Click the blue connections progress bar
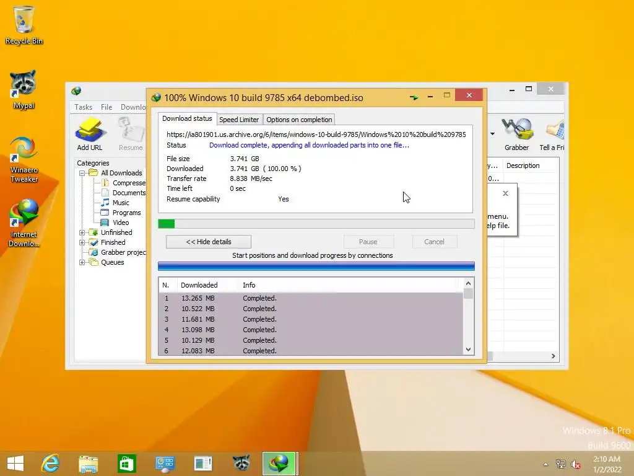This screenshot has width=634, height=476. pos(316,266)
